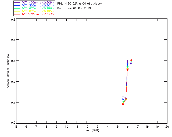Click the y-axis tick label 0.2
This screenshot has width=172, height=137.
[x=13, y=82]
